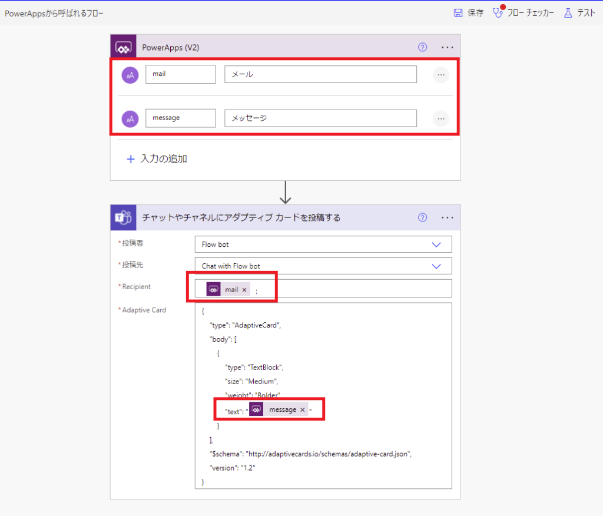Viewport: 603px width, 516px height.
Task: Click the "type": "AdaptiveCard" line
Action: pos(246,325)
